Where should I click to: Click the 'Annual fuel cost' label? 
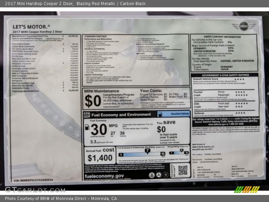point(100,150)
